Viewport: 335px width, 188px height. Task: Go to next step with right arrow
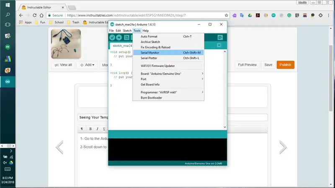[x=283, y=147]
